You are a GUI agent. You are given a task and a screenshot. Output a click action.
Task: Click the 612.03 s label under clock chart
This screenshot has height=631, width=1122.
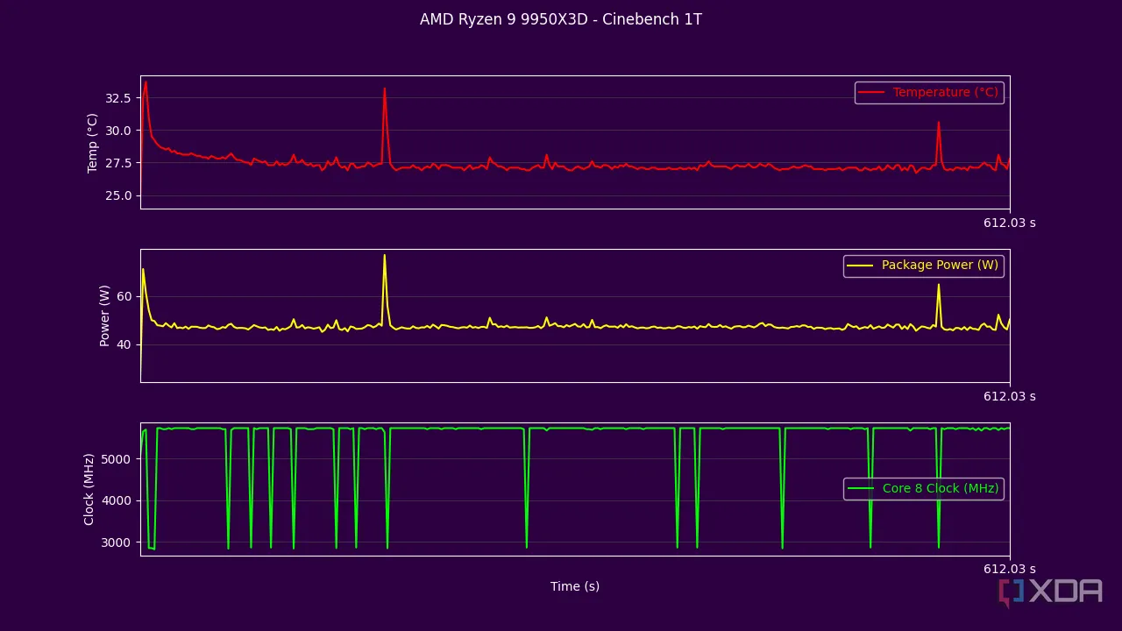point(1009,569)
